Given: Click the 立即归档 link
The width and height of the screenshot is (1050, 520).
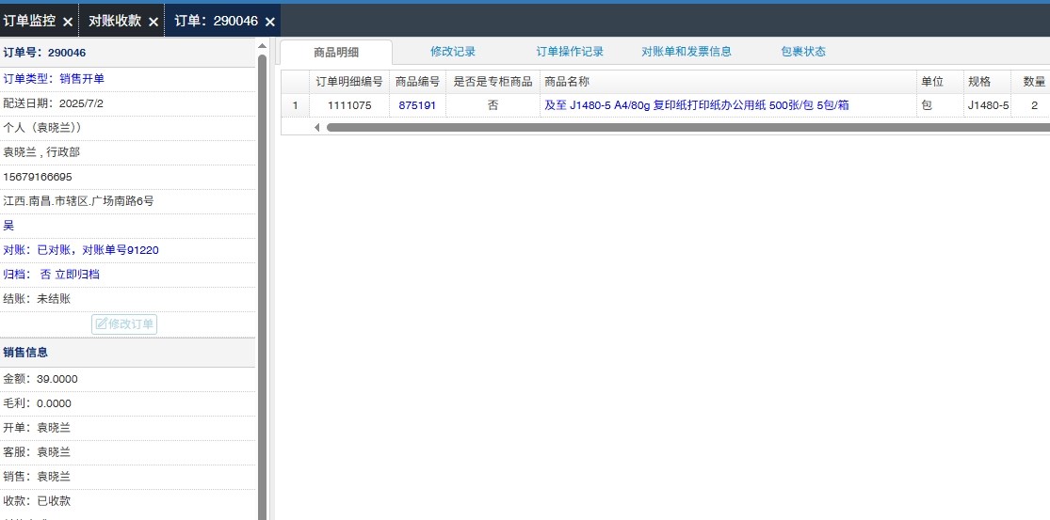Looking at the screenshot, I should point(77,275).
